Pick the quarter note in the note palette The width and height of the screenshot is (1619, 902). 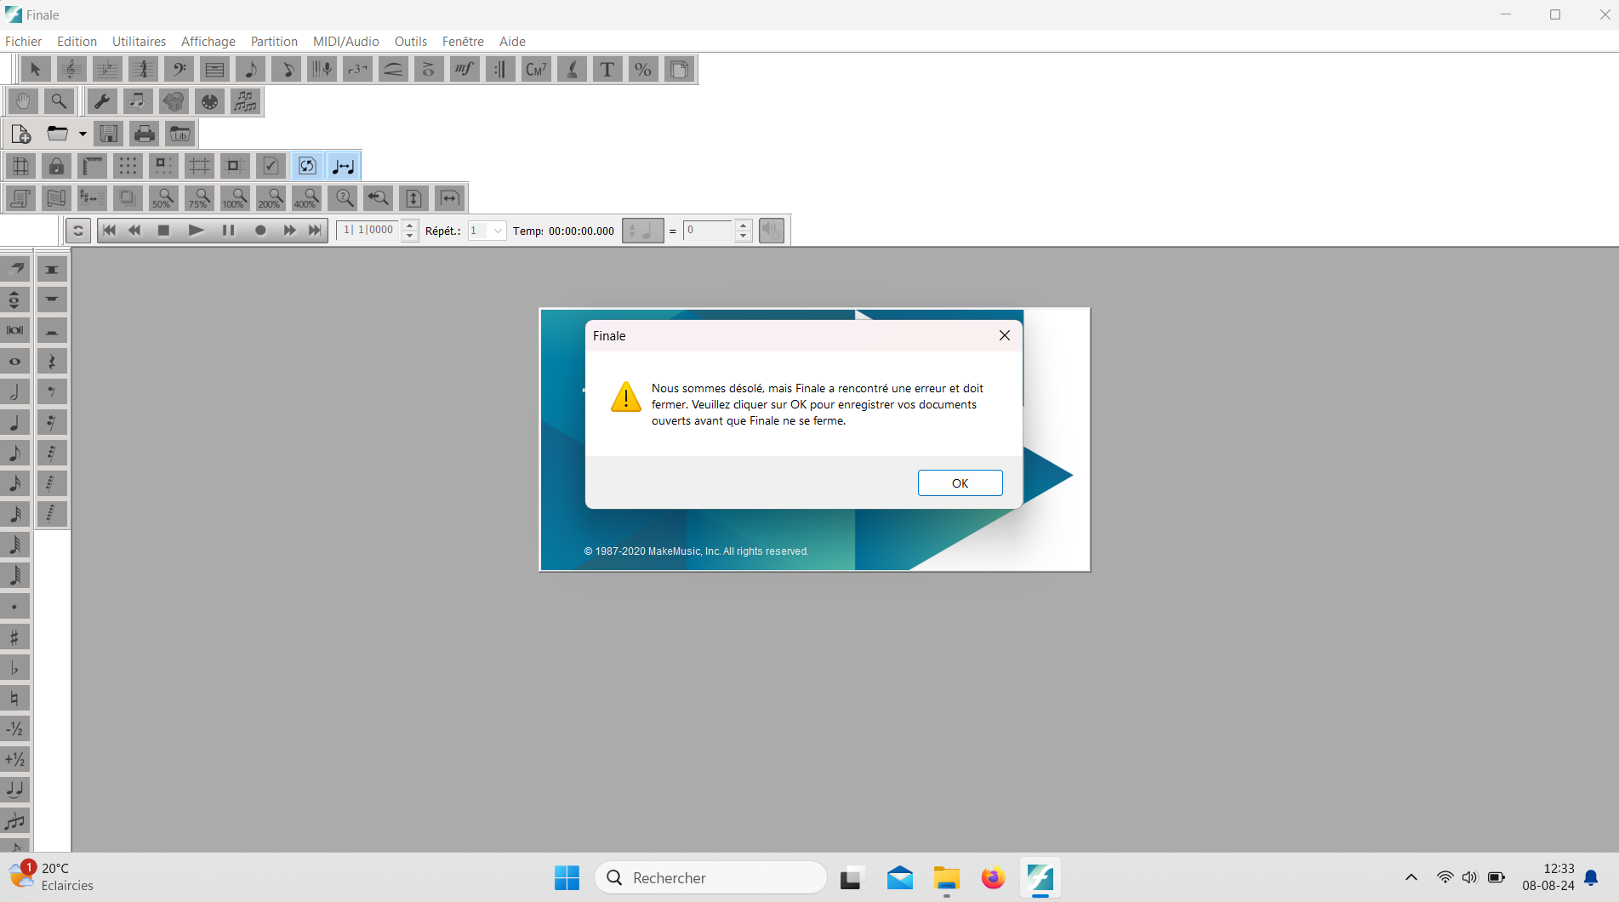(15, 422)
